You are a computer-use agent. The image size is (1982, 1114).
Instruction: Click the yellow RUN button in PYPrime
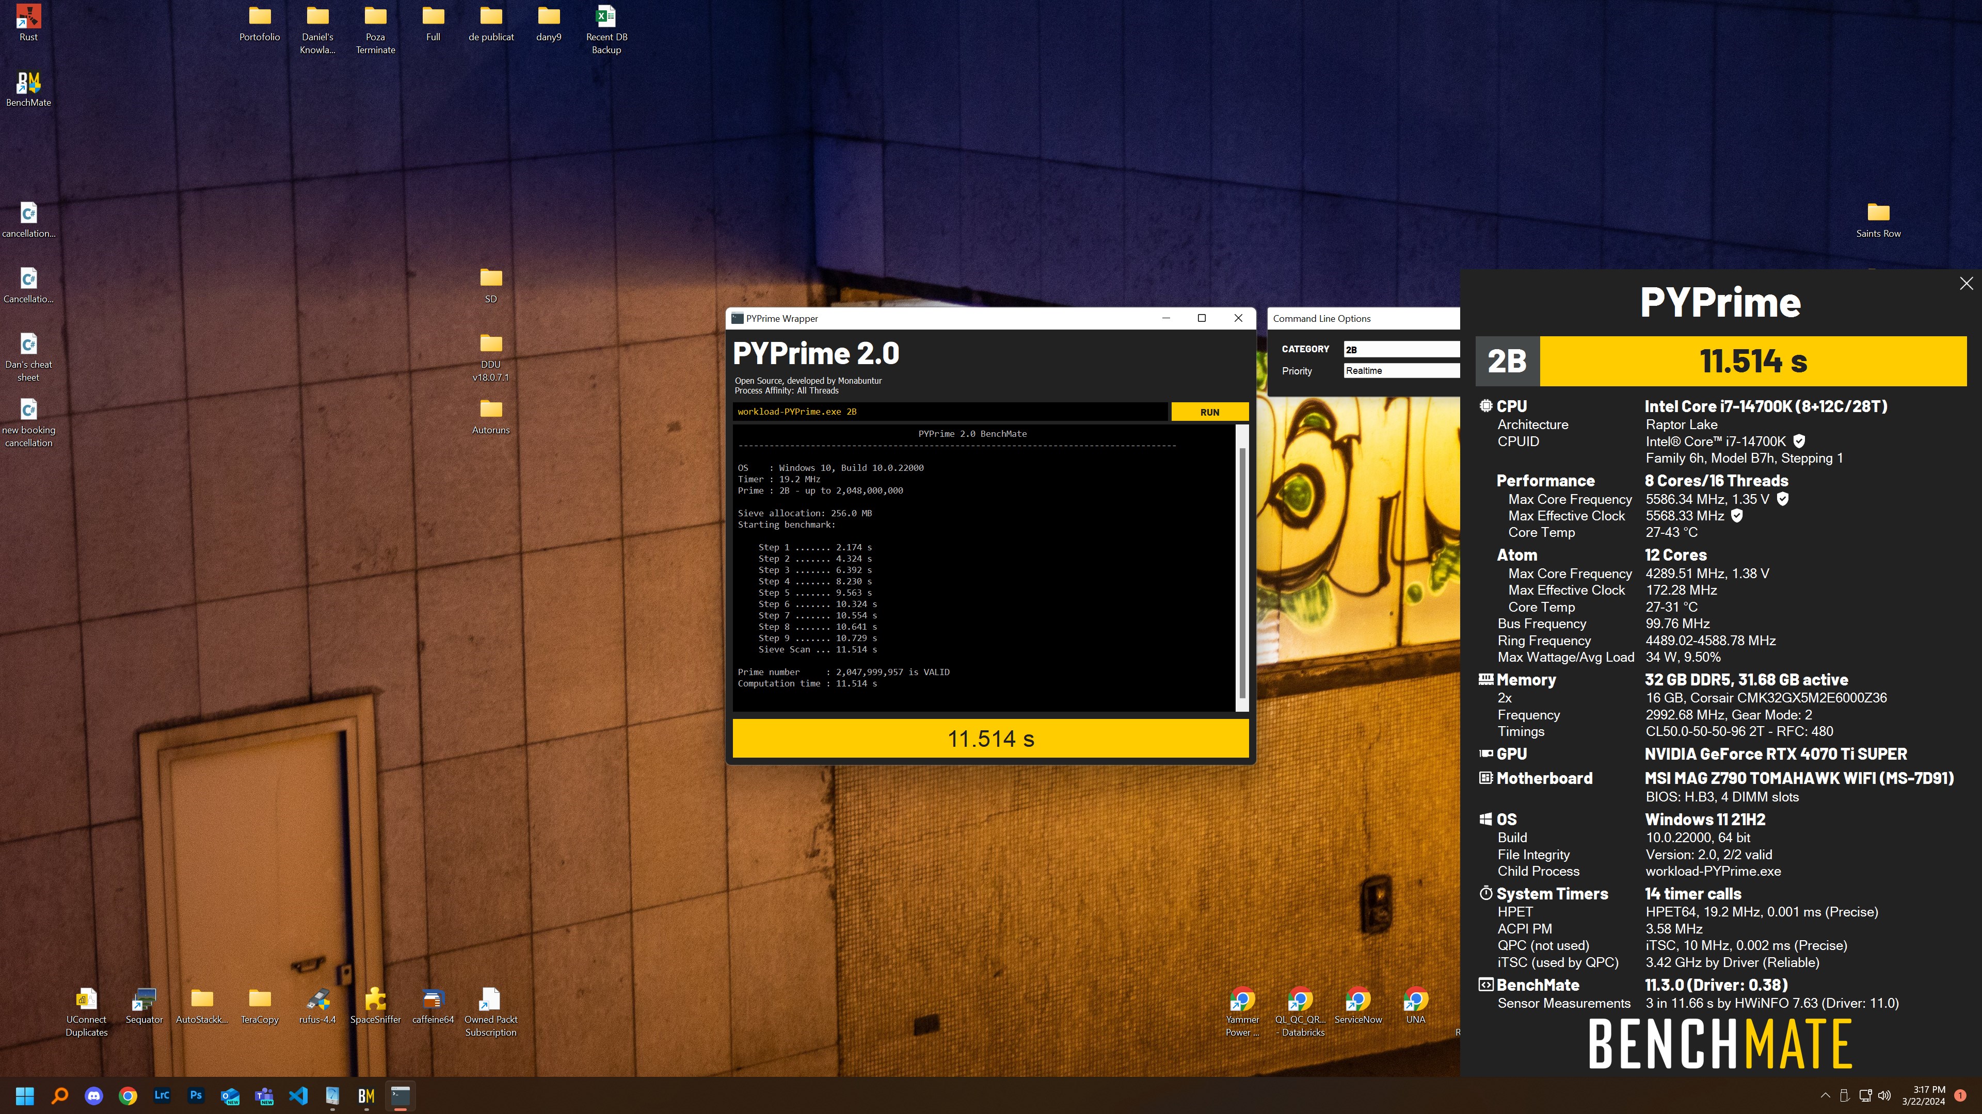pos(1209,412)
